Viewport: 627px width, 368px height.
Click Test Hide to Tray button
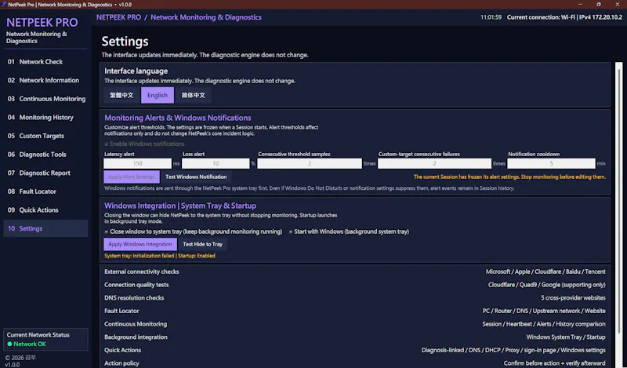[x=202, y=244]
